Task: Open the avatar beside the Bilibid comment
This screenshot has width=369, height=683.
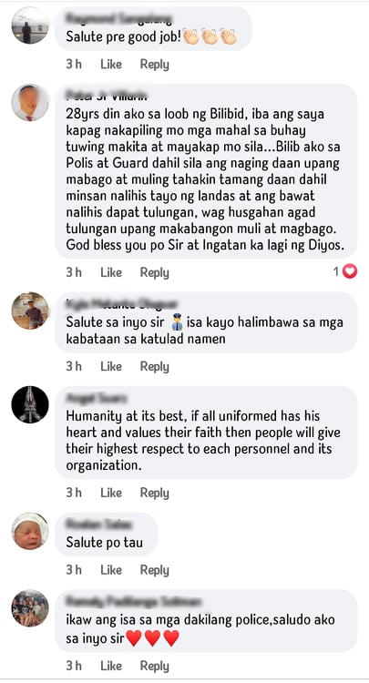Action: (30, 103)
